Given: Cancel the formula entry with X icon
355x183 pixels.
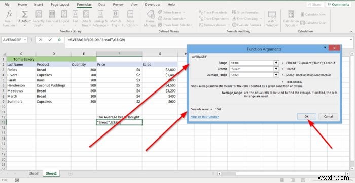Looking at the screenshot, I should [x=40, y=40].
